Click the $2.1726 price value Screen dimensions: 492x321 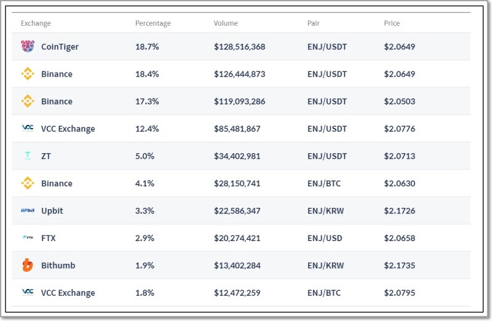399,210
